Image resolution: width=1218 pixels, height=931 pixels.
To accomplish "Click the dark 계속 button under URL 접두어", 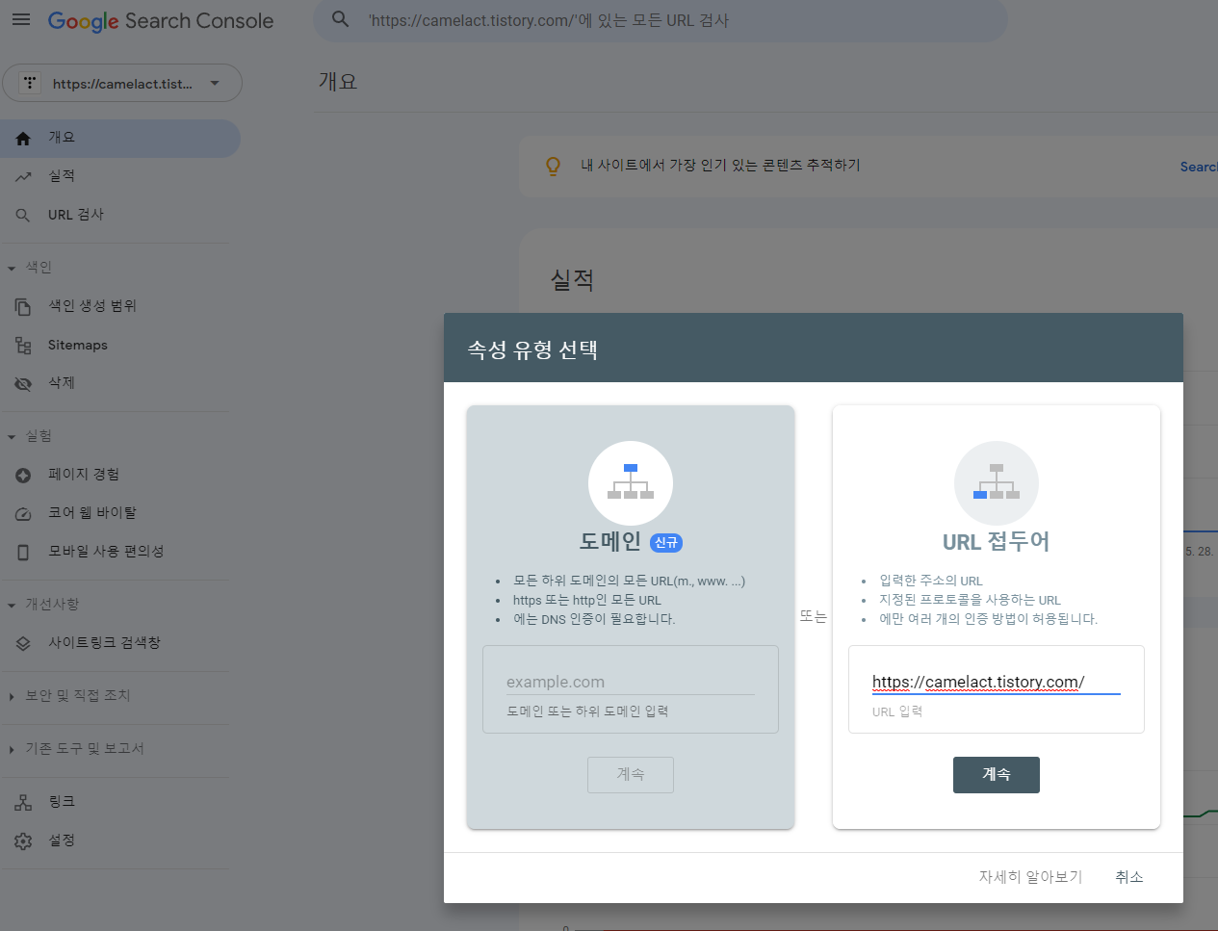I will pos(997,775).
